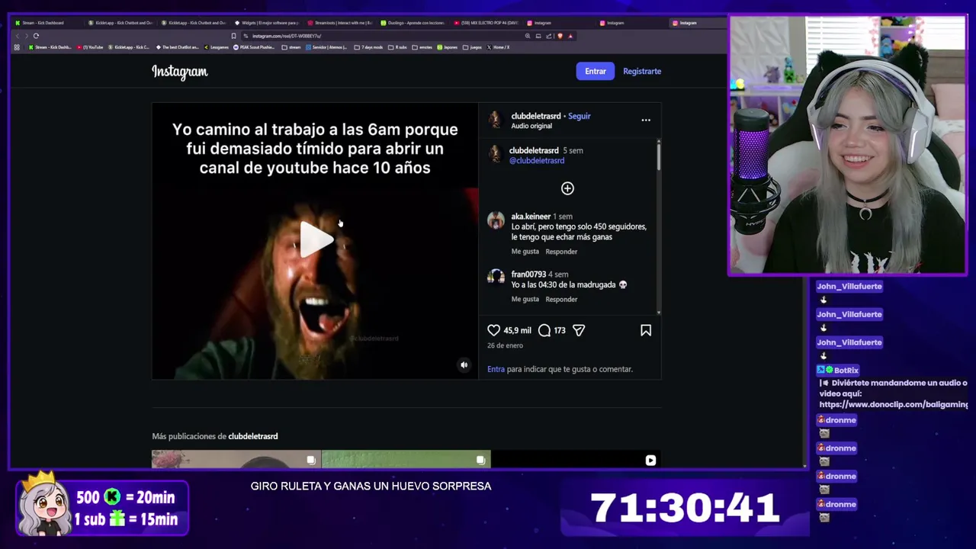This screenshot has height=549, width=976.
Task: Open the apps grid icon in bookmarks bar
Action: (17, 47)
